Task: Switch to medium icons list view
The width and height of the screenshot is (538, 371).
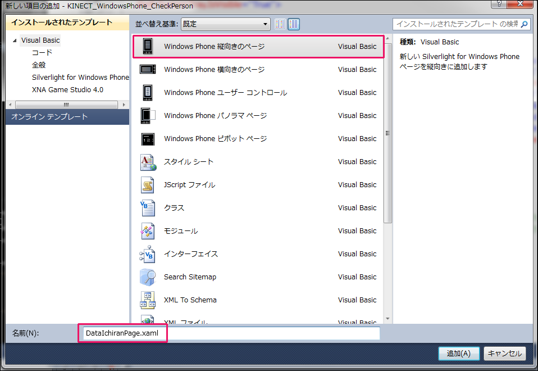Action: point(294,24)
